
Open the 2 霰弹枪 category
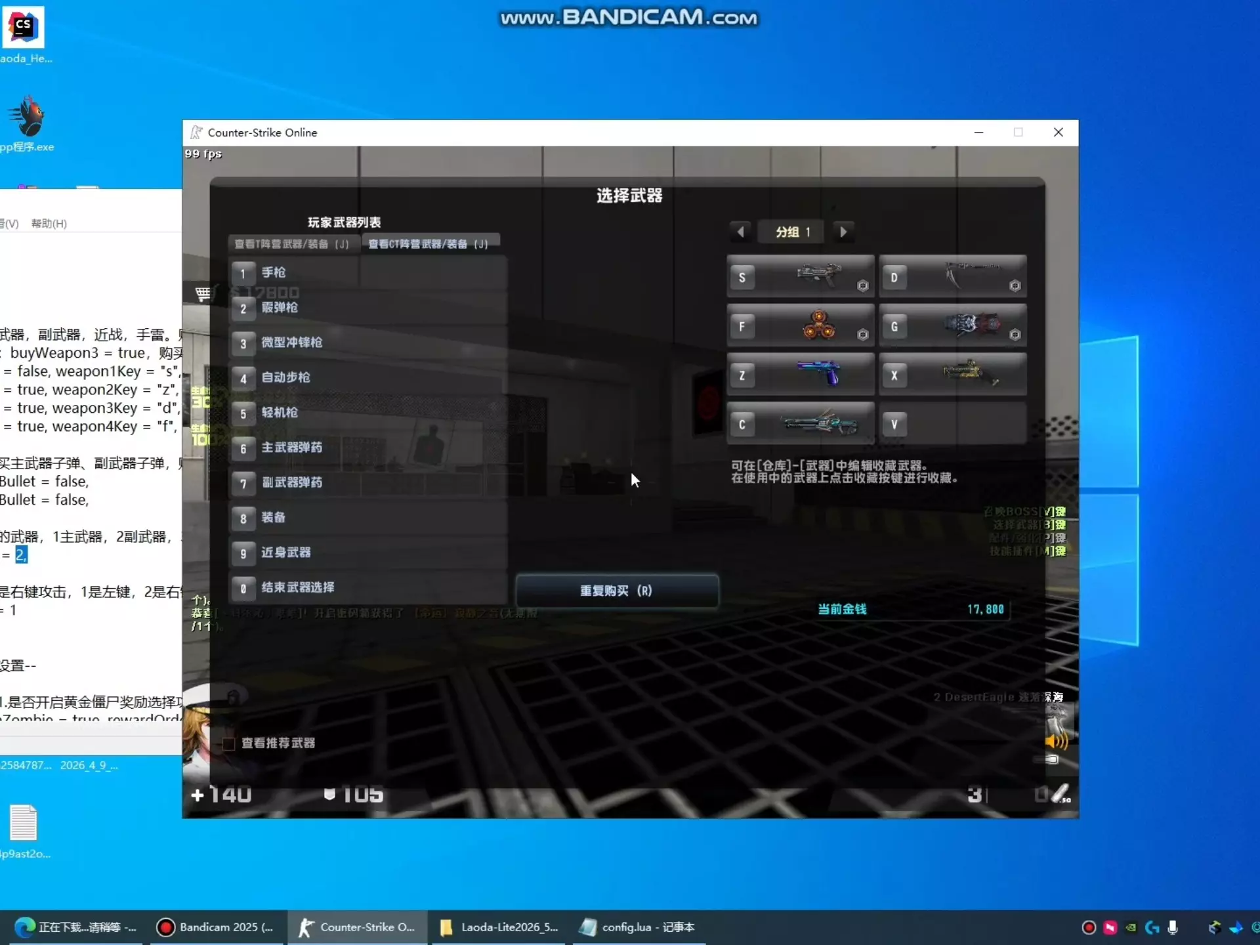[x=369, y=308]
